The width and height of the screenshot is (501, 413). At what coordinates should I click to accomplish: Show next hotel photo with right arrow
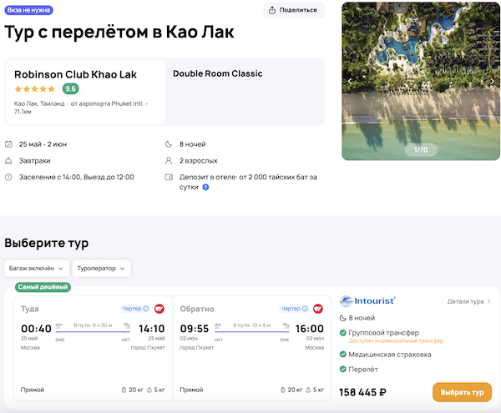click(x=493, y=81)
